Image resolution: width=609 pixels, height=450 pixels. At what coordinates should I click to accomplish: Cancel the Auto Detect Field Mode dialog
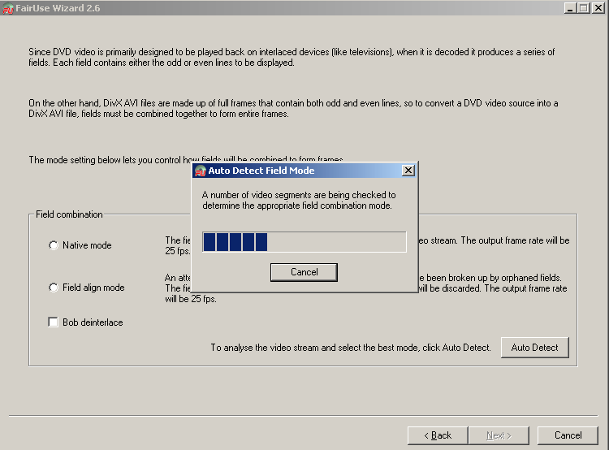(x=304, y=272)
